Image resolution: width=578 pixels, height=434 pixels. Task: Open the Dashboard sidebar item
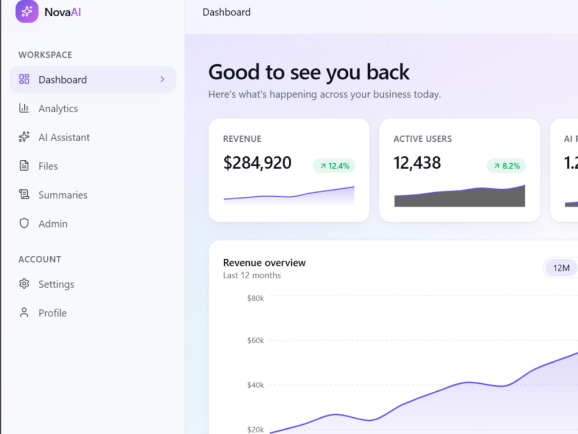(93, 79)
